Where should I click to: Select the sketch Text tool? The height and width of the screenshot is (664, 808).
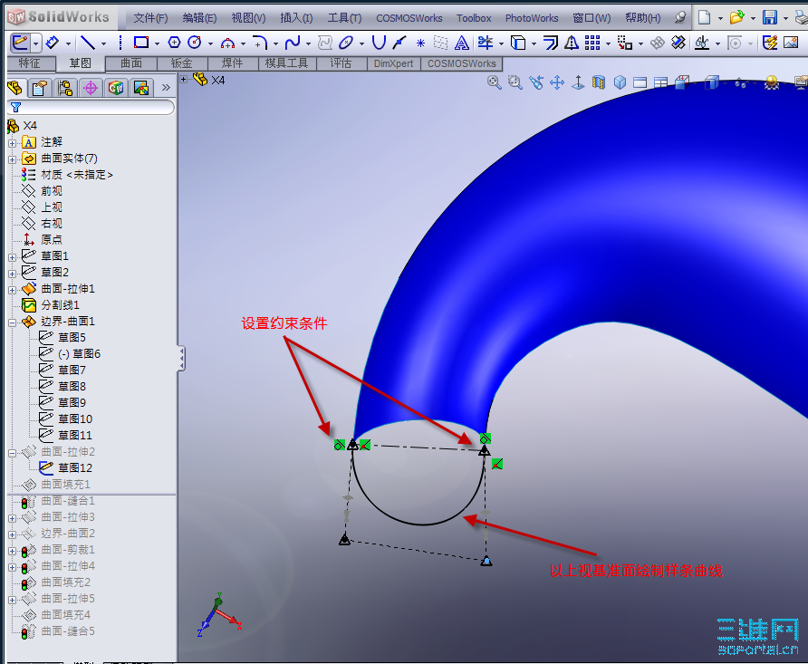point(462,43)
